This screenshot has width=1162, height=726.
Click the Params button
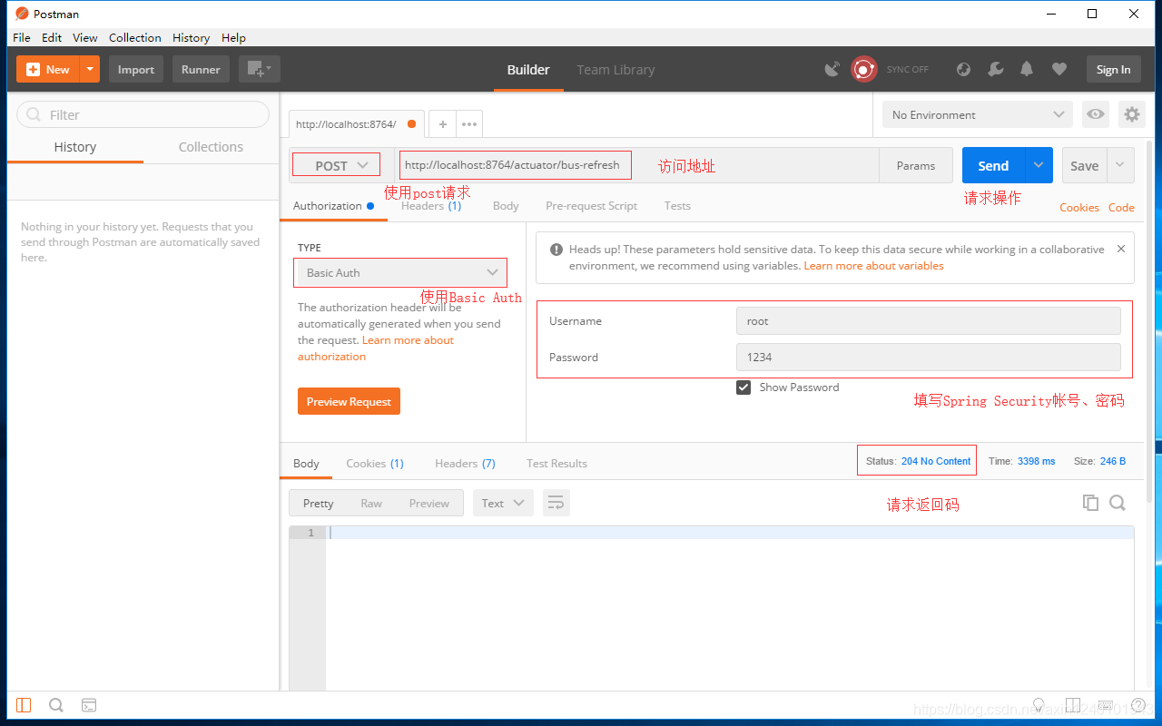916,165
